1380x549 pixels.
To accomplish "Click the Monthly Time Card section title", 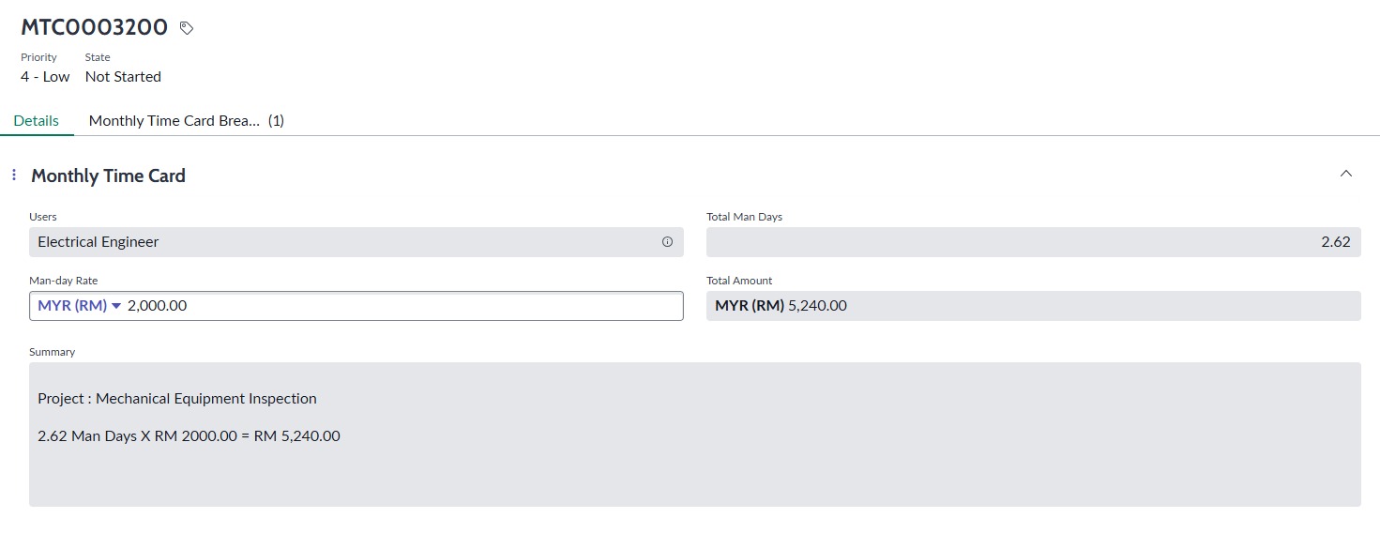I will point(109,175).
